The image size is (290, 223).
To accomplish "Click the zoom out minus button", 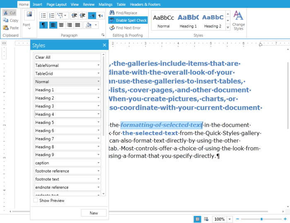I will point(237,219).
